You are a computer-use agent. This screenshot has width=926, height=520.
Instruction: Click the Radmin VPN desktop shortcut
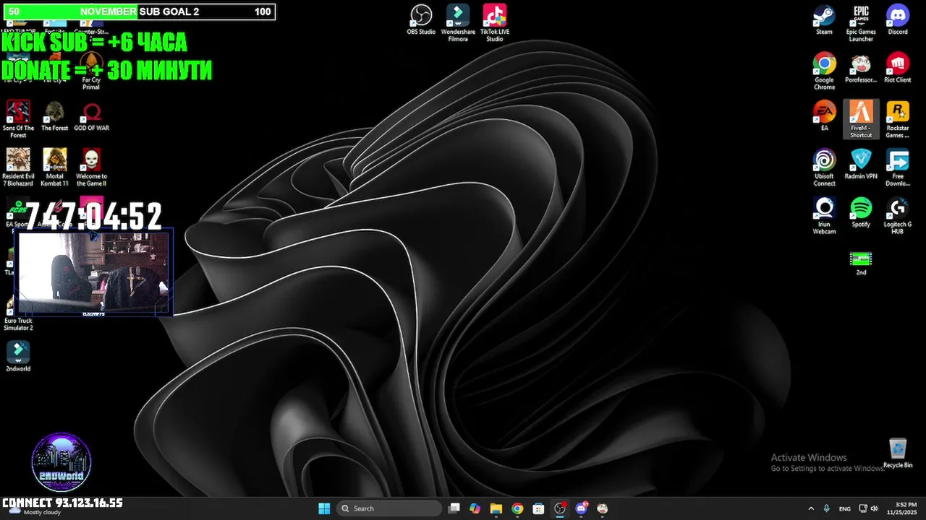pyautogui.click(x=861, y=165)
